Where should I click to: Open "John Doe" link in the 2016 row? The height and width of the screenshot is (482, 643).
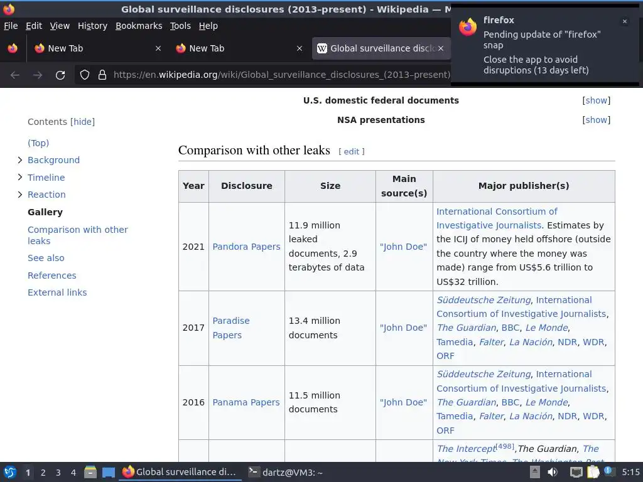404,402
